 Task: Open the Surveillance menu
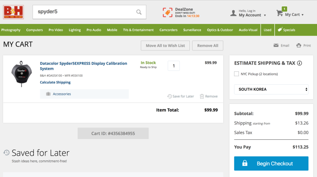tap(192, 30)
